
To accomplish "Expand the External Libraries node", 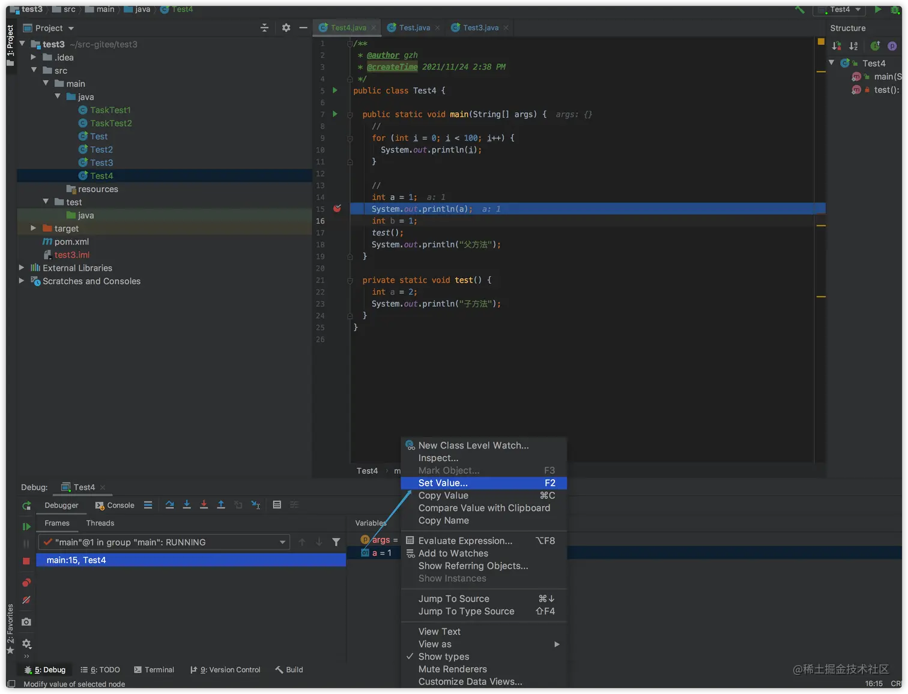I will click(x=22, y=268).
